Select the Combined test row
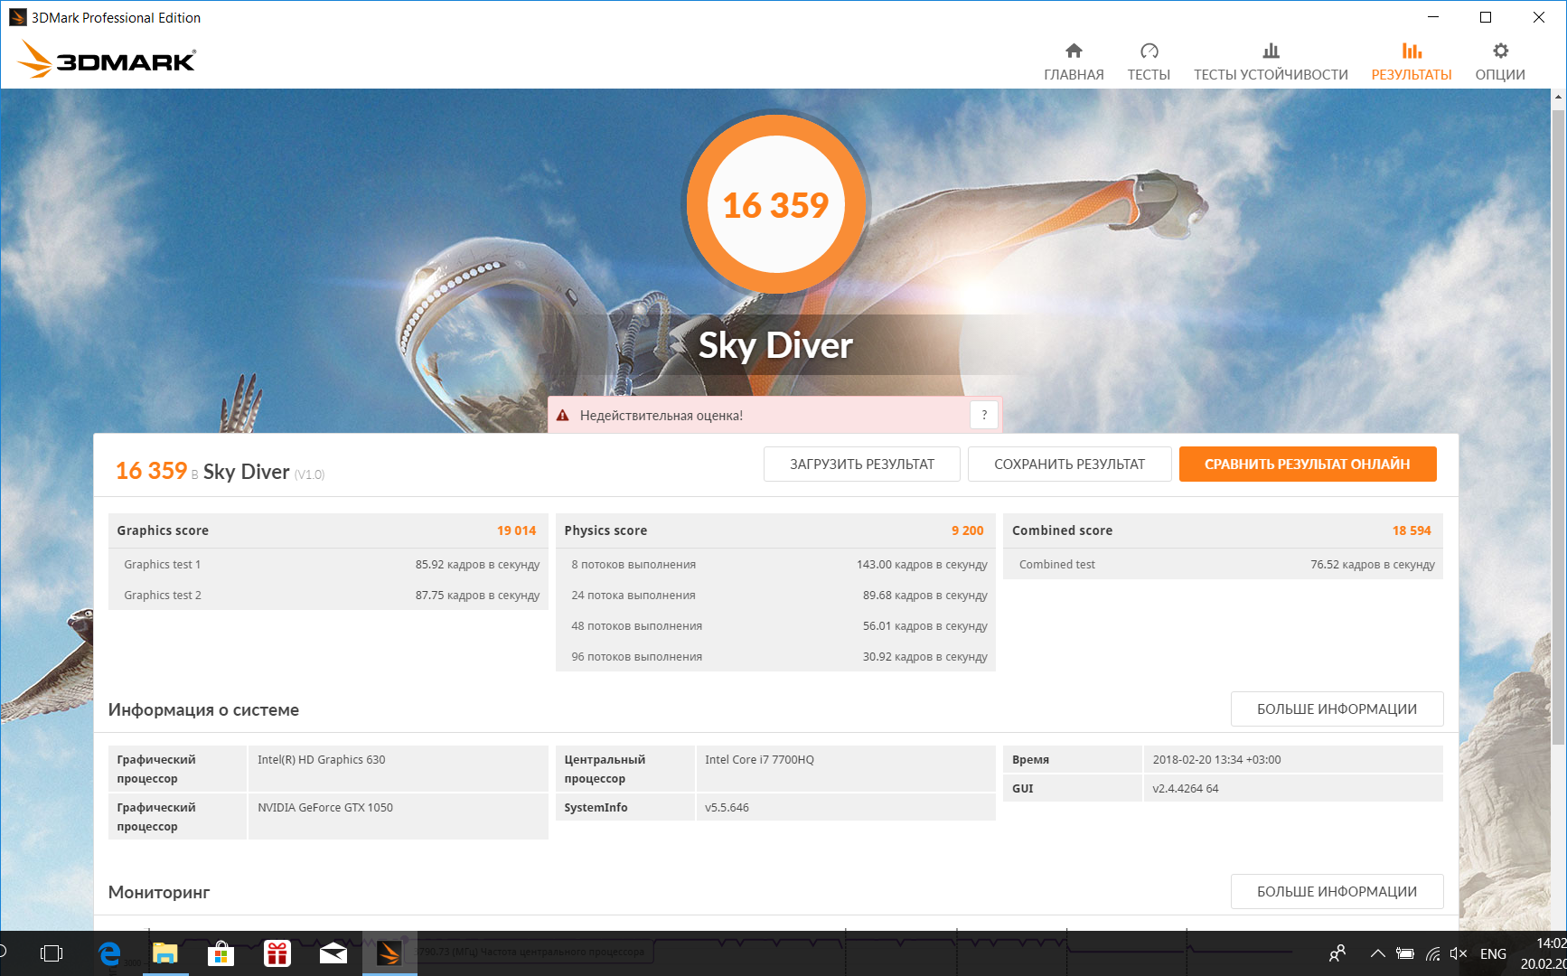The image size is (1567, 976). (x=1223, y=564)
